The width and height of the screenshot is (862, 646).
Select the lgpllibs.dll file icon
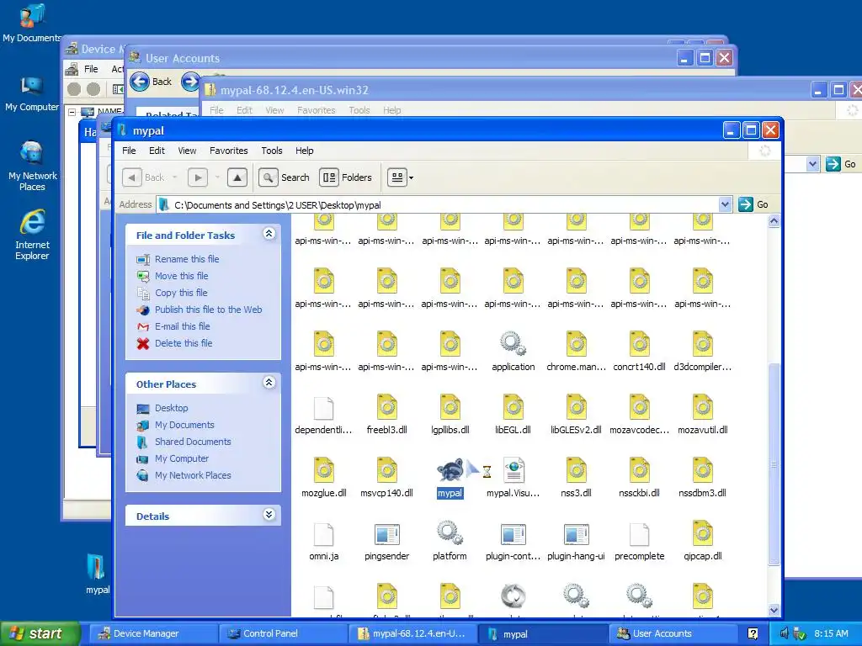pos(450,408)
